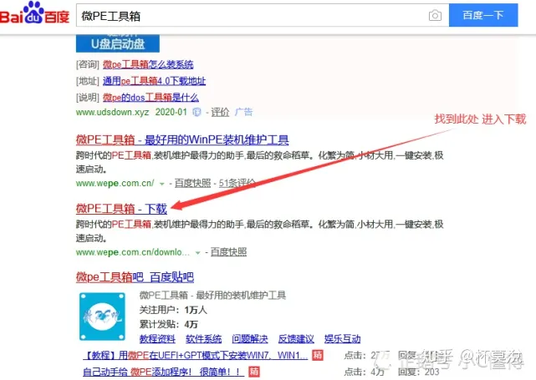Click the www.udsdown.xyz URL text

112,112
